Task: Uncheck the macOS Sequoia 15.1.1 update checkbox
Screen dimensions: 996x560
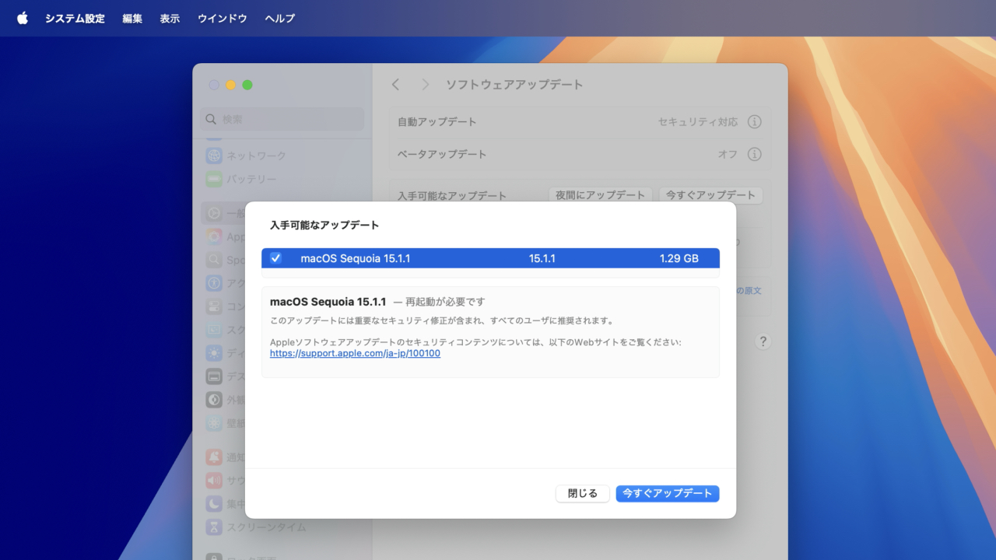Action: coord(275,258)
